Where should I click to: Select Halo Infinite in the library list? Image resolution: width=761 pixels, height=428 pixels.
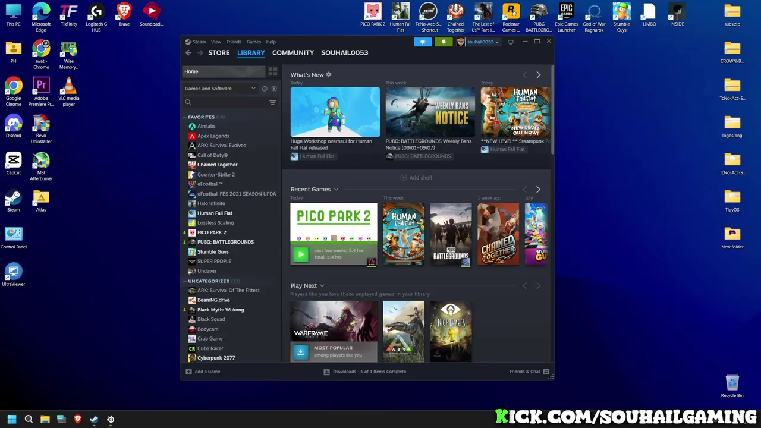[x=211, y=203]
